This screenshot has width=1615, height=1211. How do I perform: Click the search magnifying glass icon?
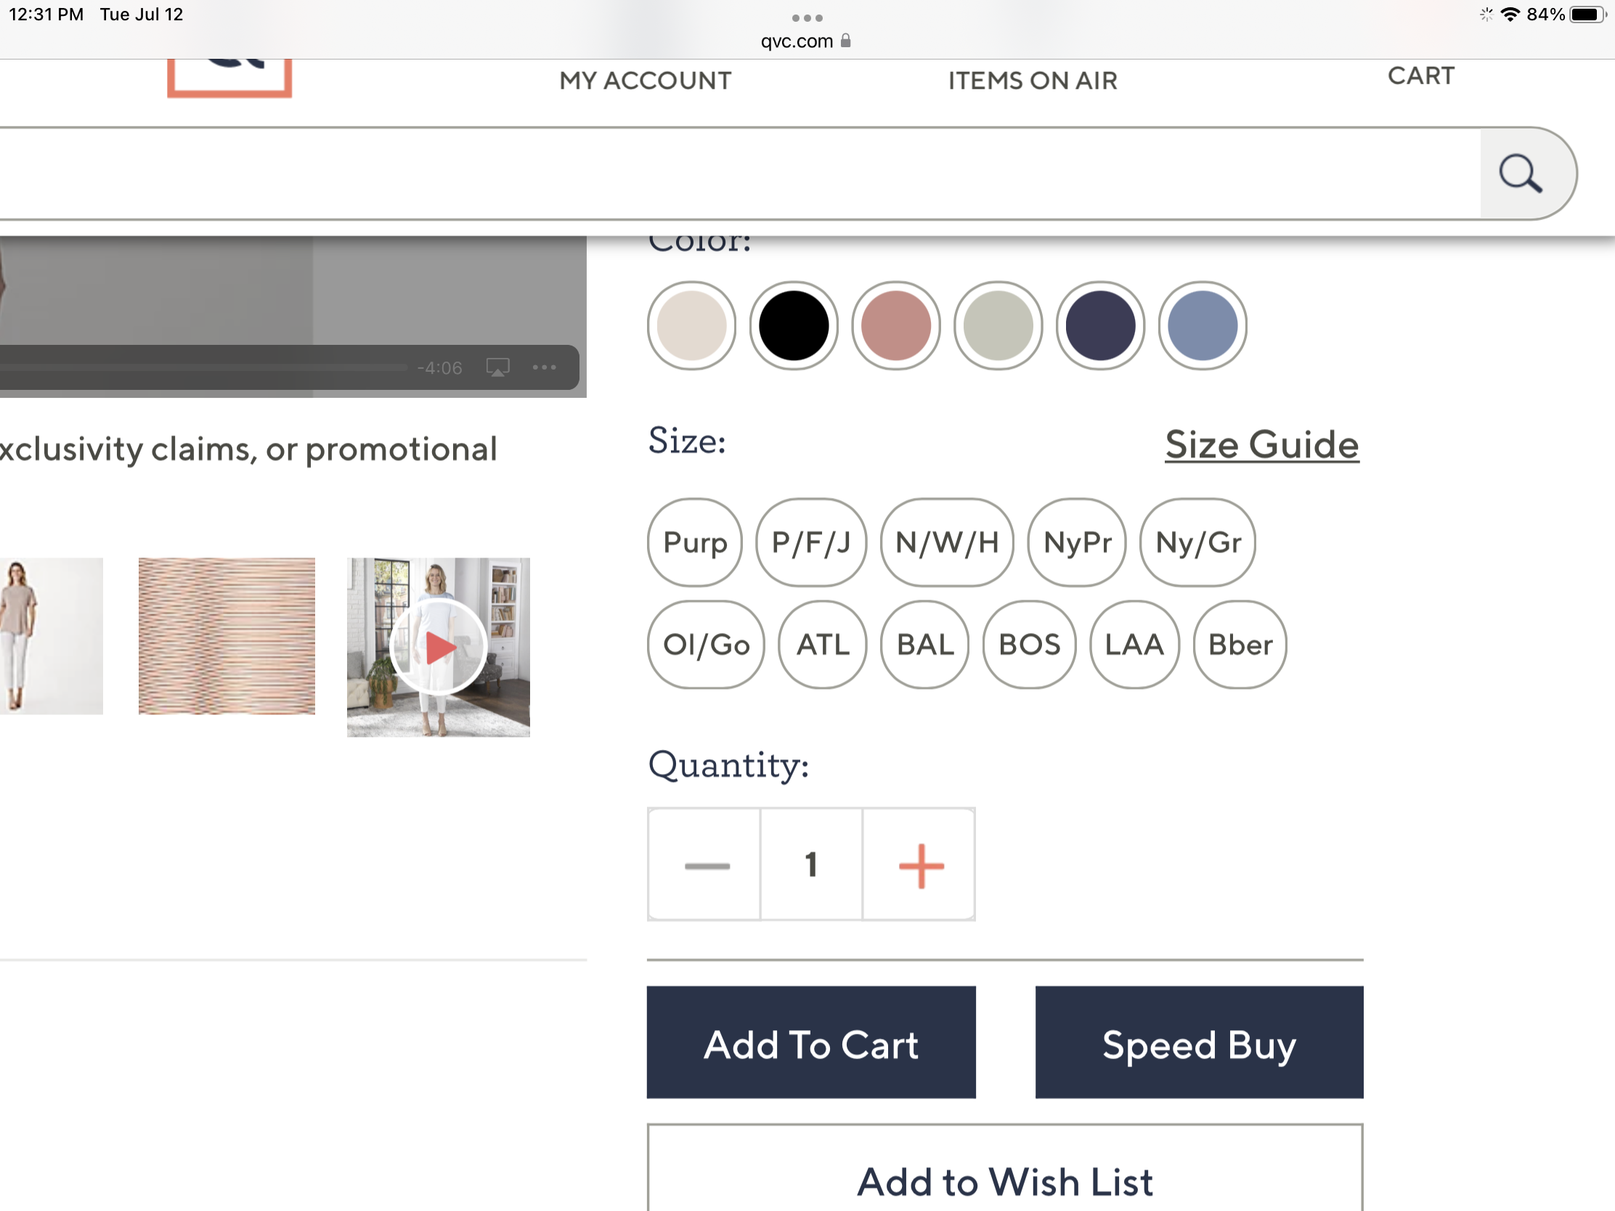[x=1520, y=174]
